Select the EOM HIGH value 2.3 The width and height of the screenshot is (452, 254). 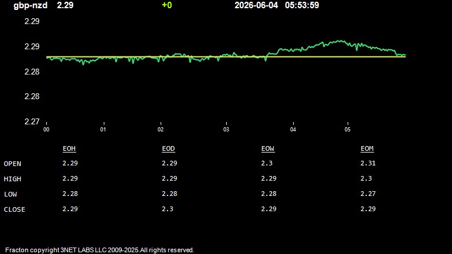click(366, 178)
